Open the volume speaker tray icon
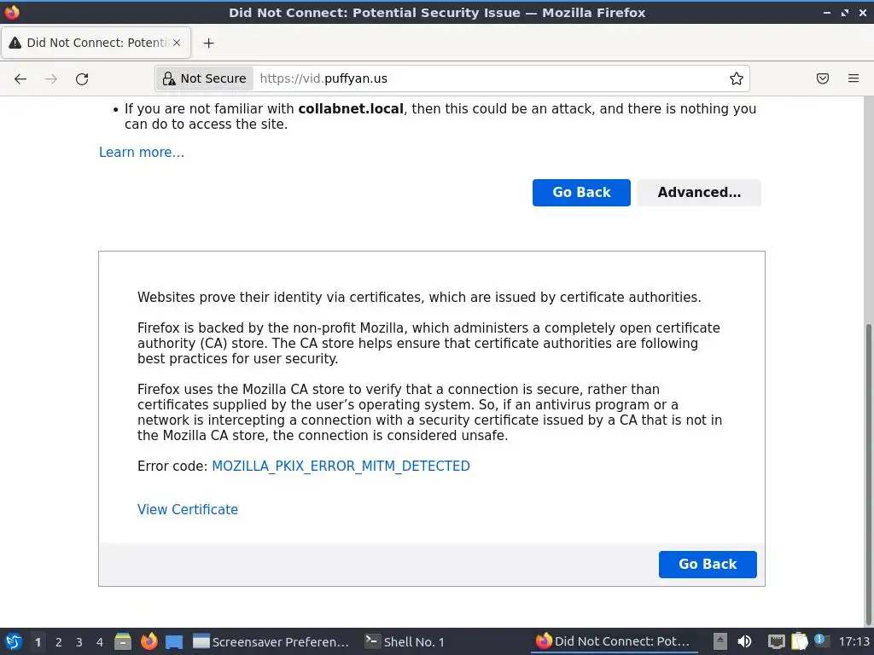Screen dimensions: 874x655 point(744,641)
